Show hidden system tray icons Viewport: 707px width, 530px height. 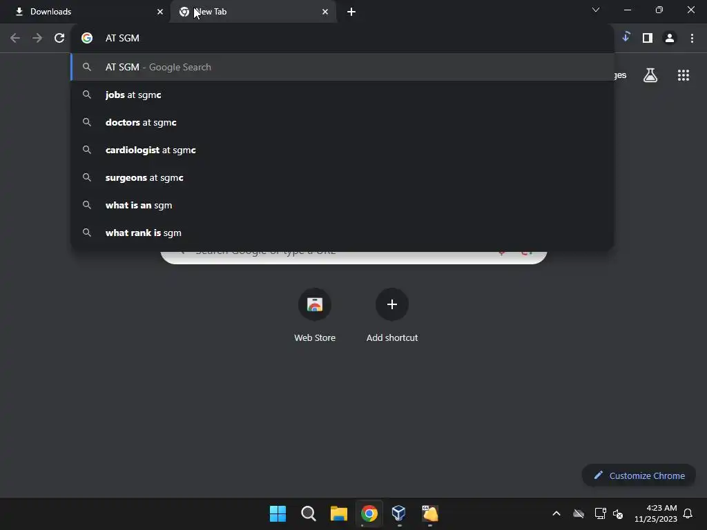(556, 513)
